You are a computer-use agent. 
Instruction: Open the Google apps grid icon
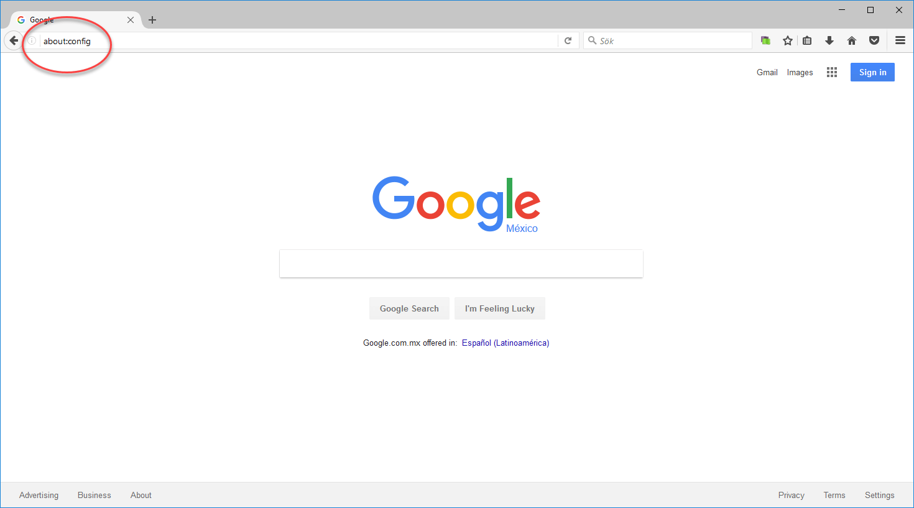(832, 72)
